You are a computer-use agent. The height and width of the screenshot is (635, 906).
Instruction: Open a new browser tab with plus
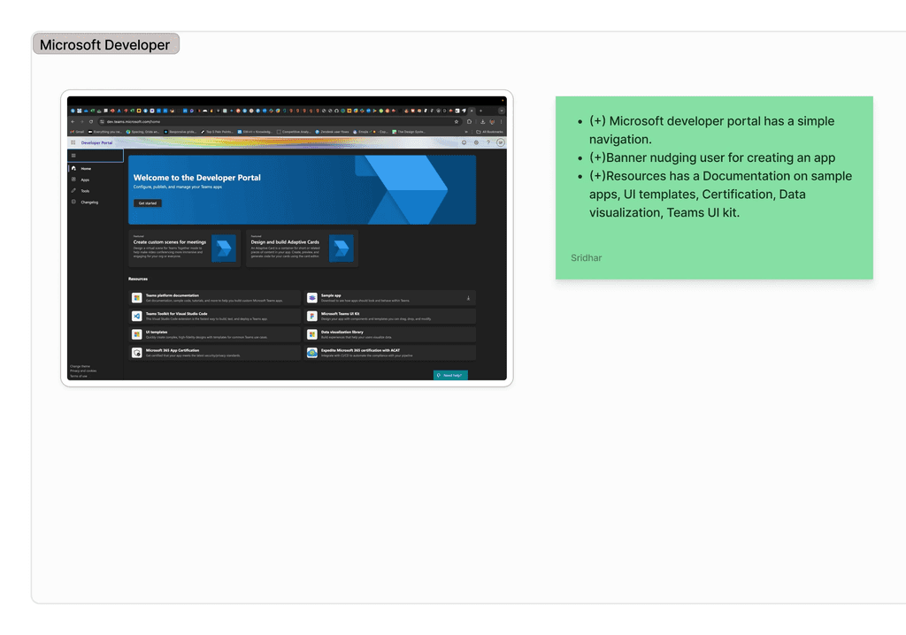point(480,111)
